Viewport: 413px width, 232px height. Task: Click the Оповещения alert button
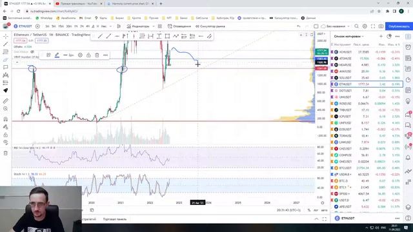[179, 26]
